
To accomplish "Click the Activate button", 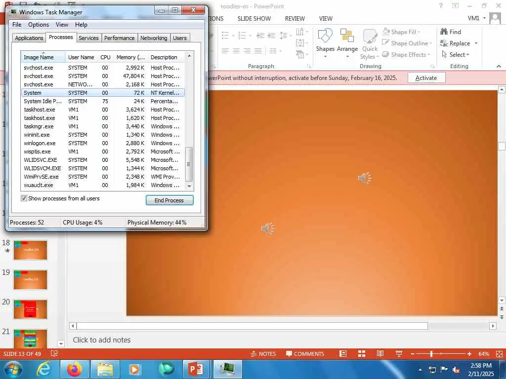I will [x=426, y=77].
